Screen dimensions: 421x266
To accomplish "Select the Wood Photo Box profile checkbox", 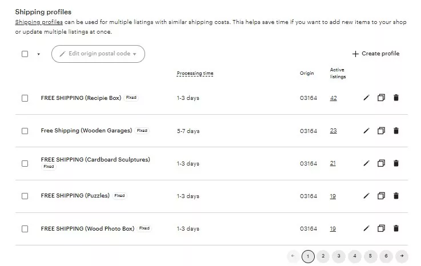I will point(25,229).
